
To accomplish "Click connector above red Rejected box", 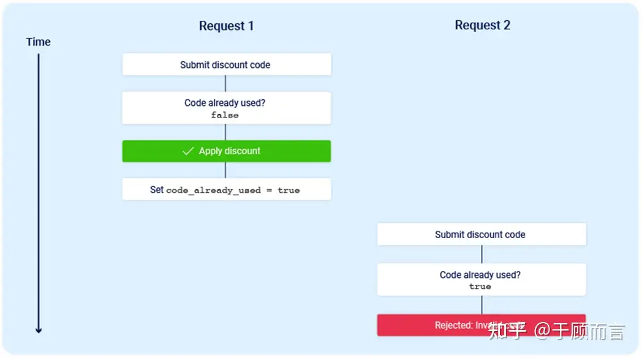I will pyautogui.click(x=482, y=305).
